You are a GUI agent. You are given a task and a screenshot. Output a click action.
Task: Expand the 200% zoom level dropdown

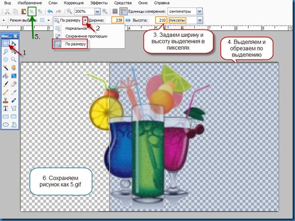pos(97,12)
